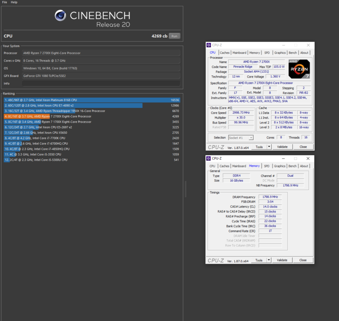Click the Processor name field in Cinebench

101,53
